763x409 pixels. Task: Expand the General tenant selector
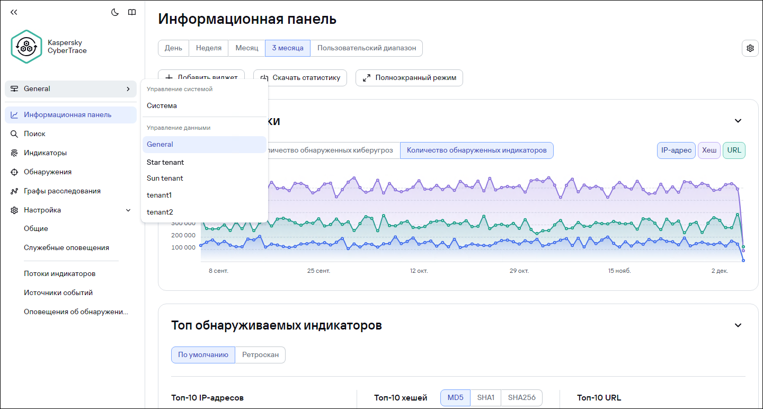(70, 89)
